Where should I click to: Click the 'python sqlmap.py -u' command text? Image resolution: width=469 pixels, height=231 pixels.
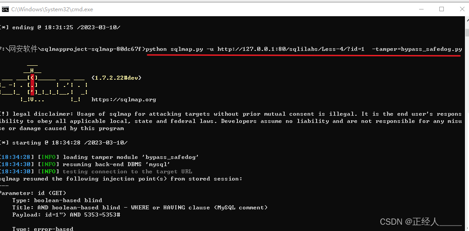(180, 49)
